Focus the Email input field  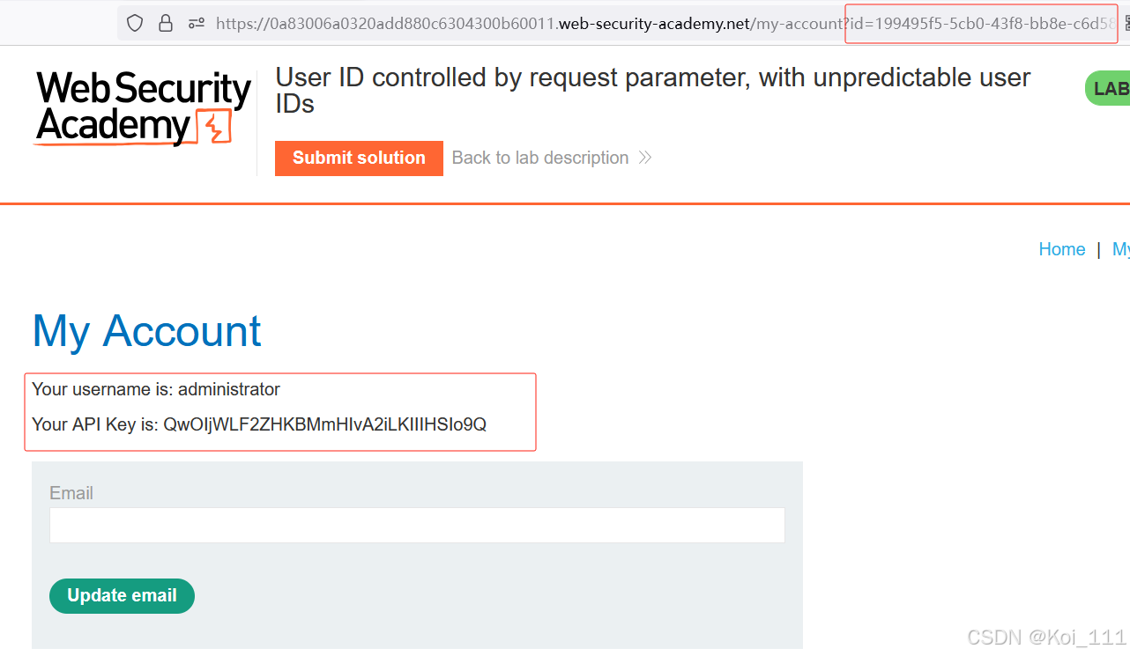[417, 525]
